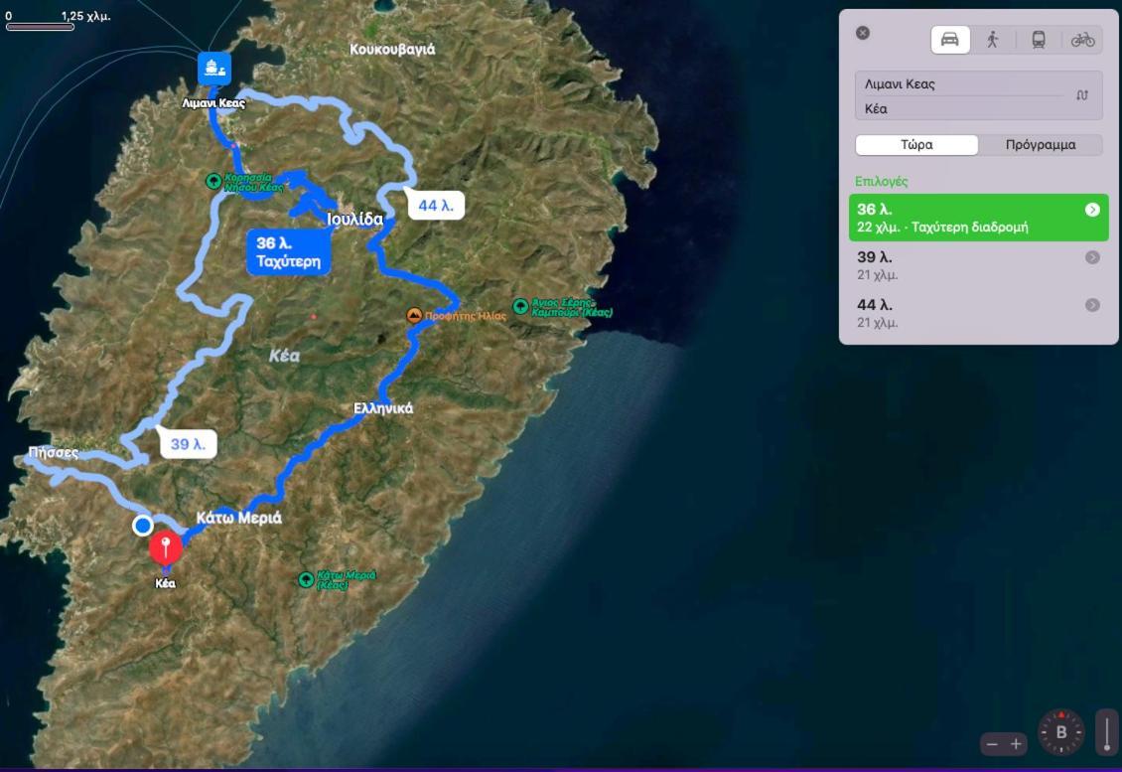This screenshot has width=1122, height=772.
Task: Click the Ιουλίδα town label
Action: (x=354, y=220)
